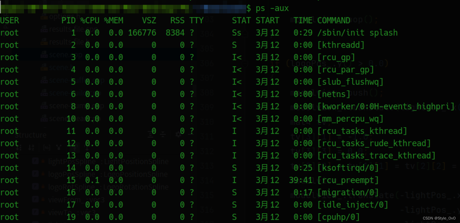Select the VSZ column header
Screen dimensions: 460x223
point(149,21)
